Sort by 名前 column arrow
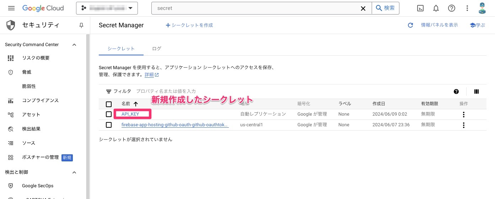The image size is (495, 199). click(x=136, y=104)
